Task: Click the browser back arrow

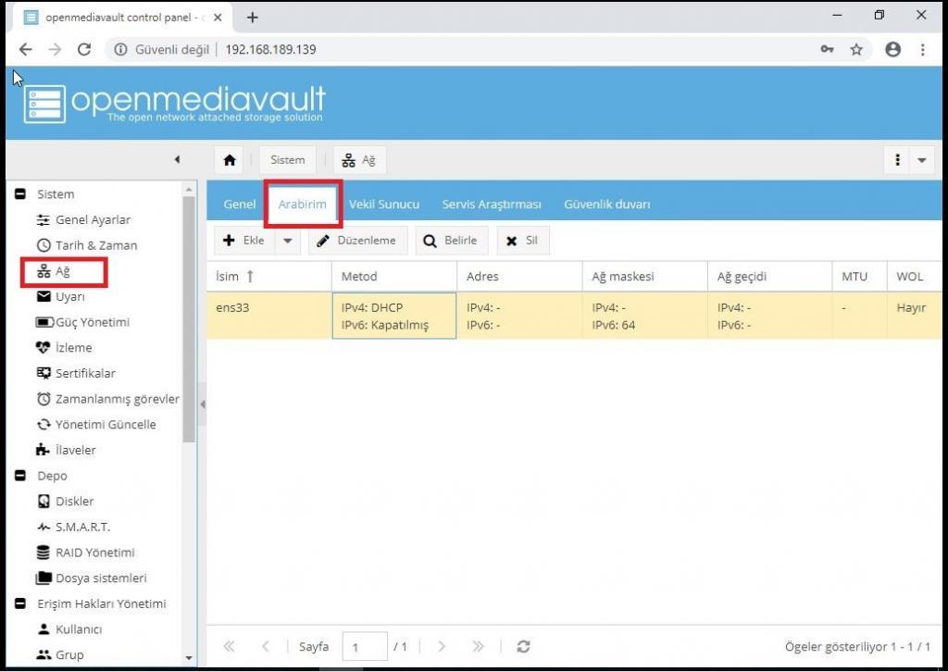Action: click(x=25, y=50)
